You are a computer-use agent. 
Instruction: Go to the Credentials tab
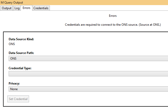click(41, 8)
